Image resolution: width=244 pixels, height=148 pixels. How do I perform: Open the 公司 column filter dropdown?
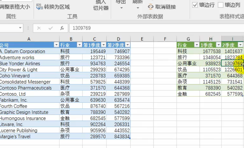pos(56,45)
